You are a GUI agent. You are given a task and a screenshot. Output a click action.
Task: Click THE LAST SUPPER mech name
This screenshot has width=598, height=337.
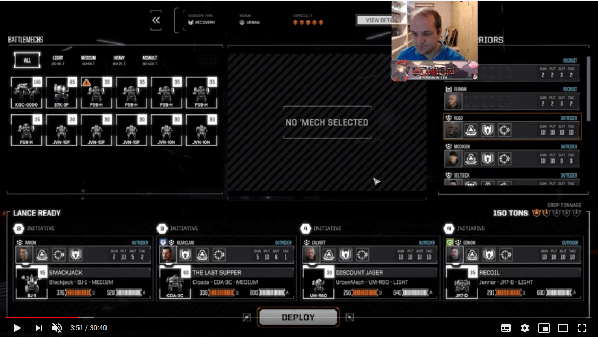217,273
